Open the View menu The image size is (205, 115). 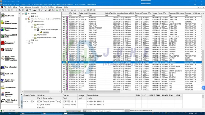click(15, 7)
